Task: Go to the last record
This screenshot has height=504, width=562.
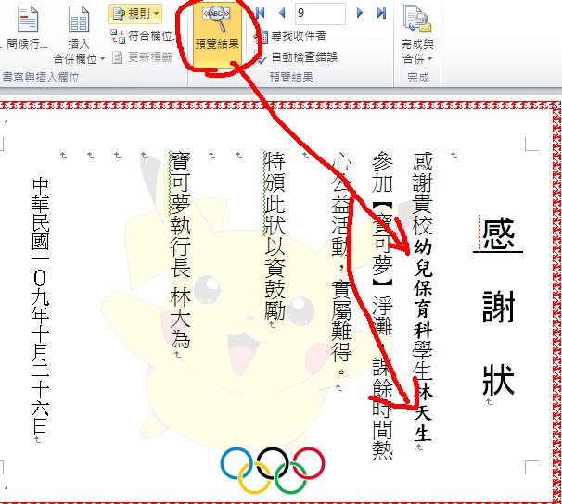Action: pyautogui.click(x=382, y=13)
